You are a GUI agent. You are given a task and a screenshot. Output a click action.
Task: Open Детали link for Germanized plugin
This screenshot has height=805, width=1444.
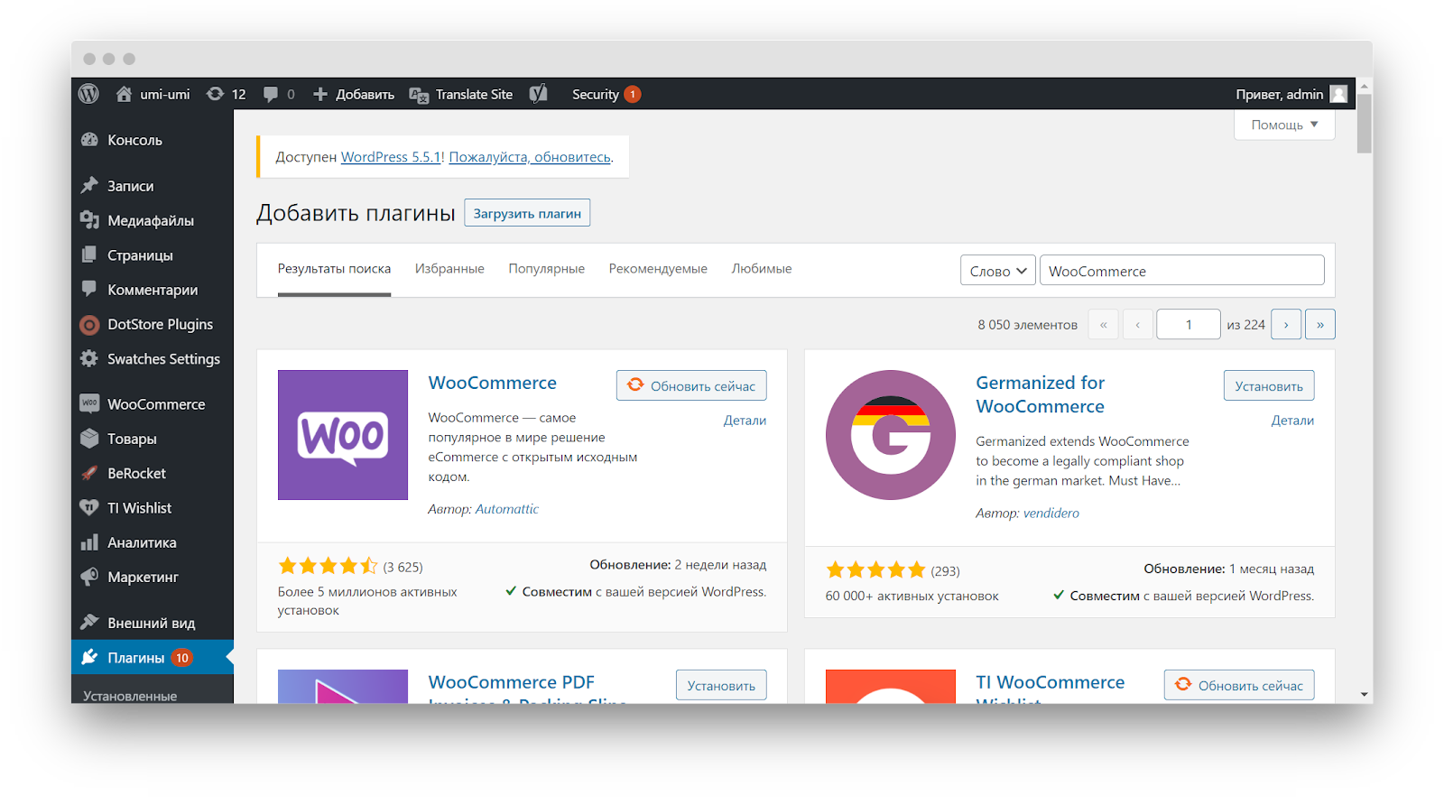tap(1292, 421)
